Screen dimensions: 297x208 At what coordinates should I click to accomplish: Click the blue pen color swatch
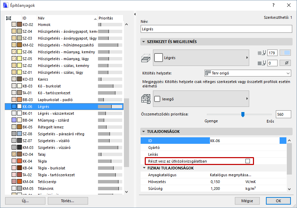tap(287, 52)
